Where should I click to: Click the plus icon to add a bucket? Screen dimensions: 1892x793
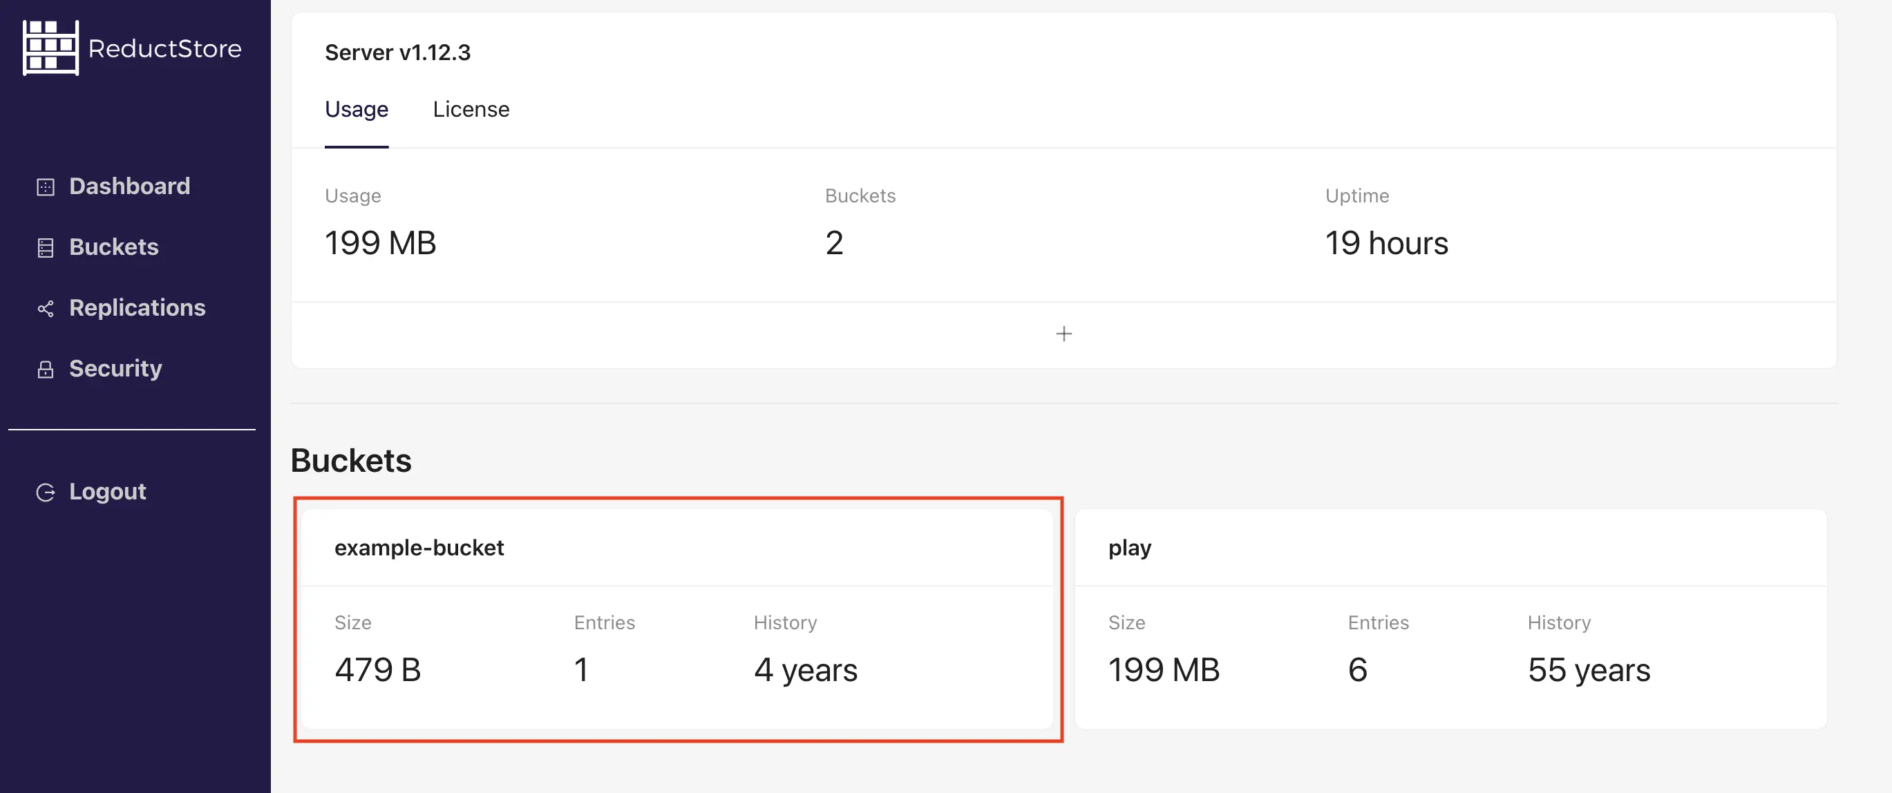(x=1063, y=334)
